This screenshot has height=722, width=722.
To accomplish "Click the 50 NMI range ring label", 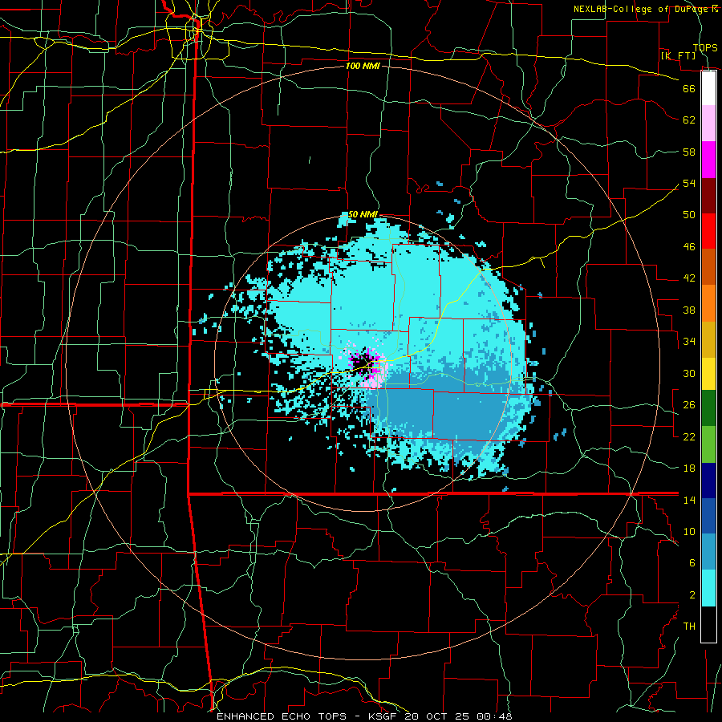I will tap(363, 214).
